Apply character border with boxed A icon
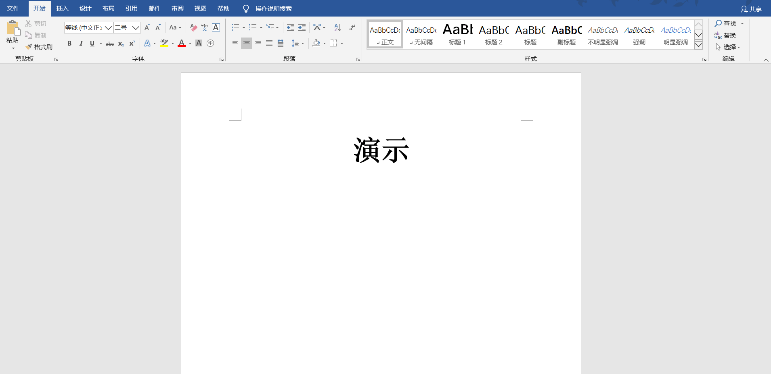Screen dimensions: 771x374 pyautogui.click(x=216, y=27)
